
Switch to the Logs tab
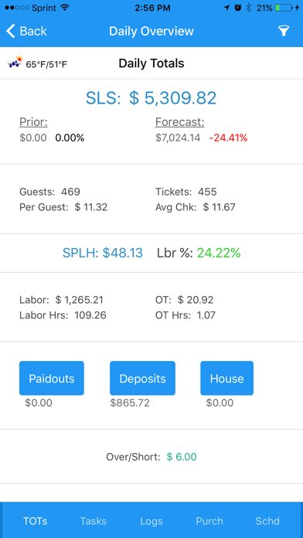point(151,521)
